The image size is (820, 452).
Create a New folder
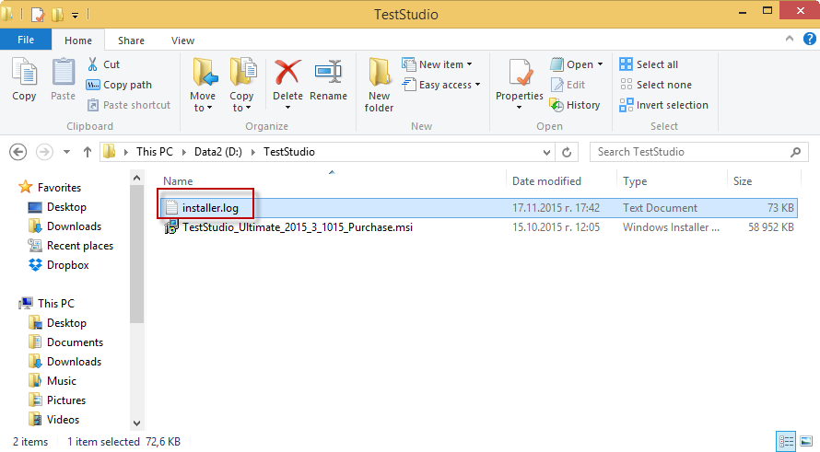(x=380, y=86)
